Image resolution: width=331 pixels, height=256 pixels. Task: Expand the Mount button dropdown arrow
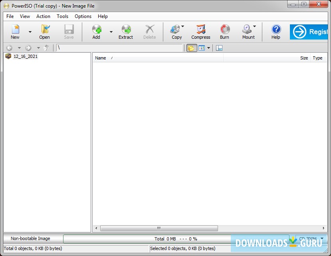[255, 26]
